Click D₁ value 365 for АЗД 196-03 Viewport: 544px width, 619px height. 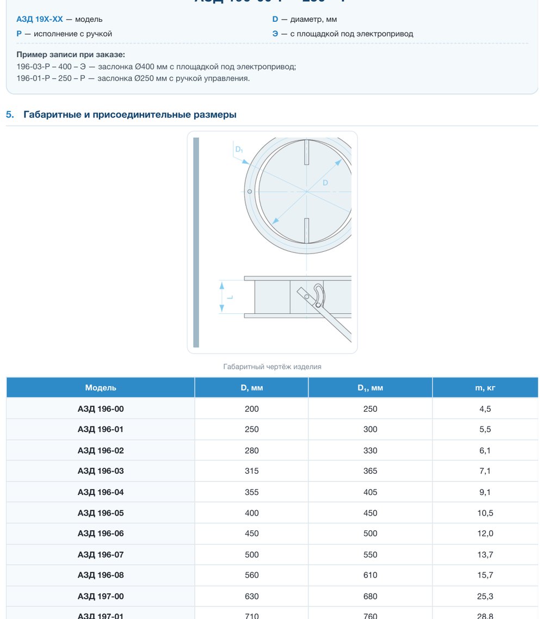click(370, 471)
